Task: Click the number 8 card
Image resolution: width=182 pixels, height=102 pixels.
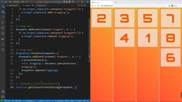Action: [171, 38]
